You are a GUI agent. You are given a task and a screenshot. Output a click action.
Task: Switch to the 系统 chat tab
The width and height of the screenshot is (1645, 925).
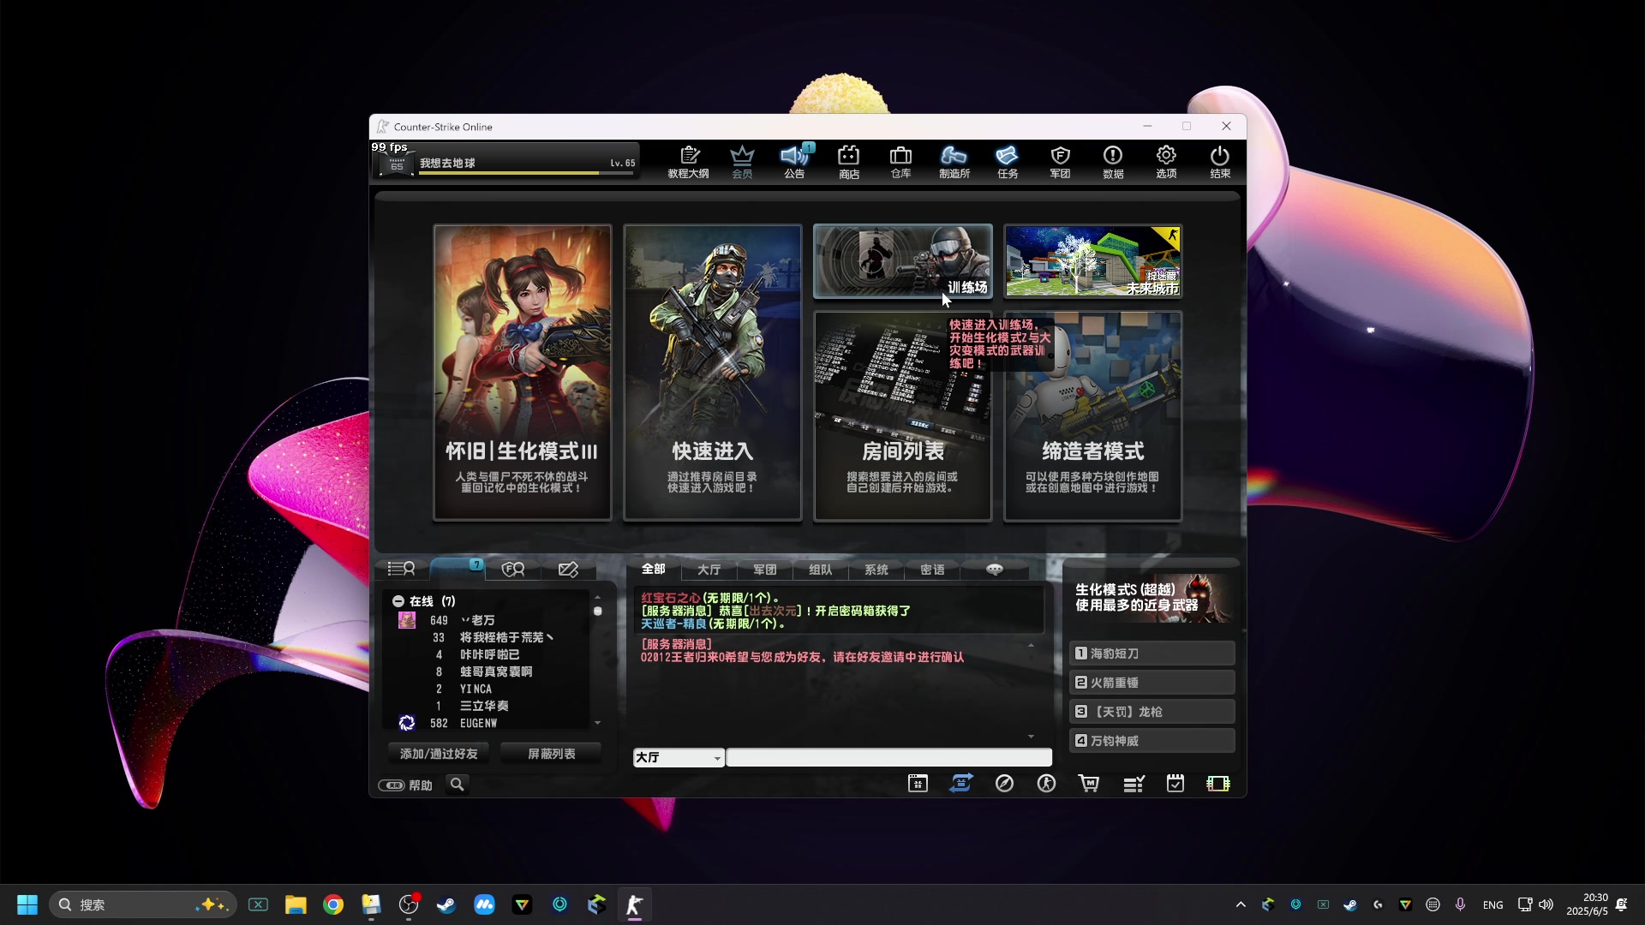(x=876, y=570)
